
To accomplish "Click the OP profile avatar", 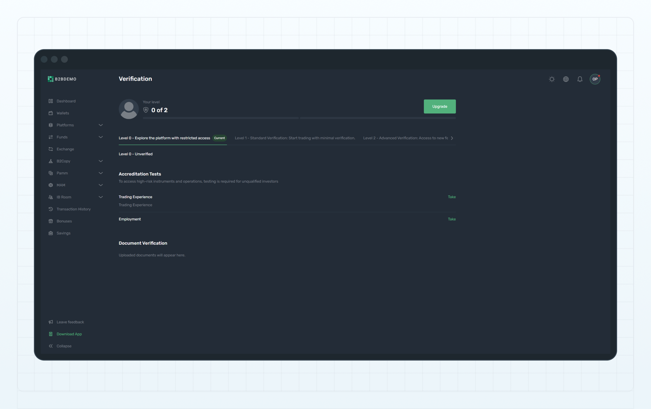I will [x=595, y=79].
